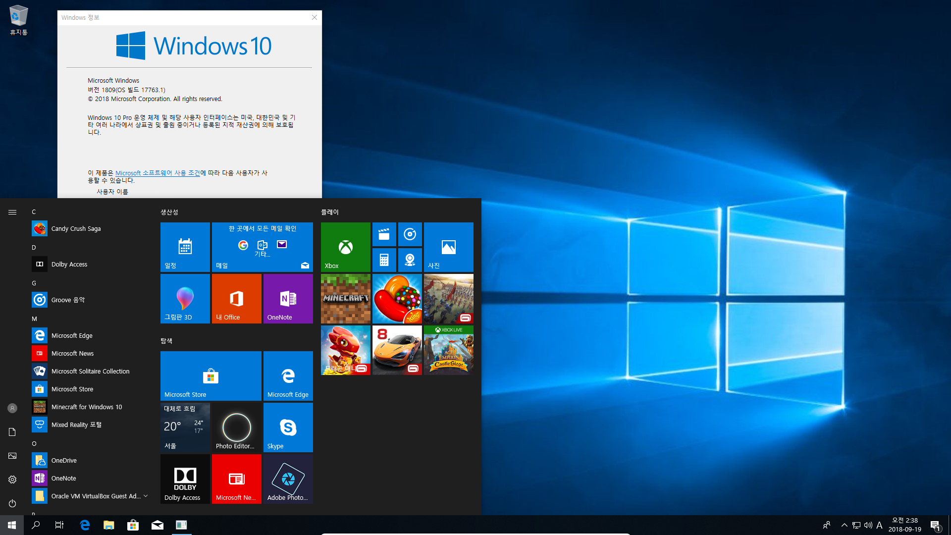Open taskbar Search magnifier
The width and height of the screenshot is (951, 535).
pos(36,525)
